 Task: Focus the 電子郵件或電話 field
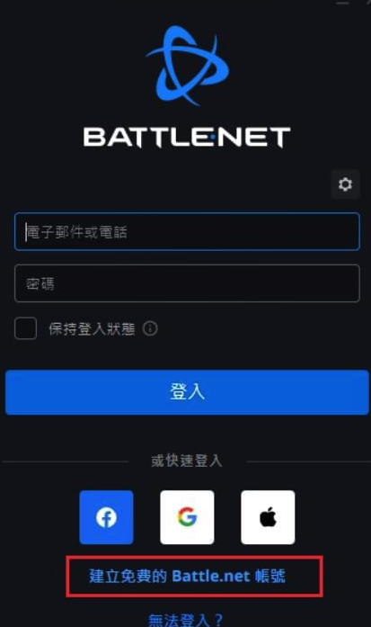(x=187, y=232)
